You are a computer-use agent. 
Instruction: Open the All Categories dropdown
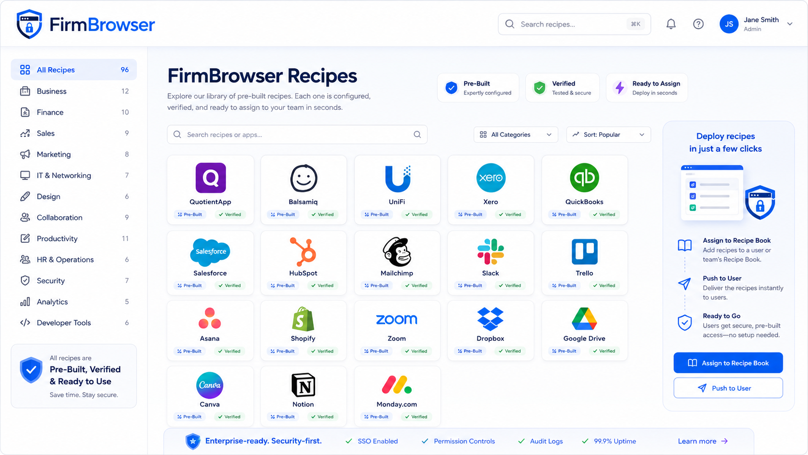coord(516,134)
